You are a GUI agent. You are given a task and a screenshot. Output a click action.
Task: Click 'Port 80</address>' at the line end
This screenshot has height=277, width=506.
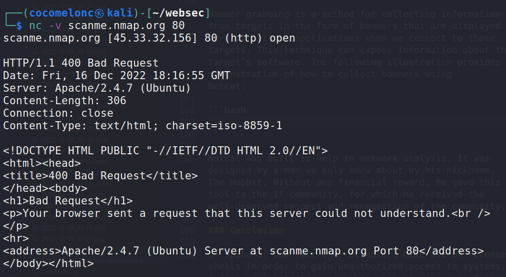(428, 251)
